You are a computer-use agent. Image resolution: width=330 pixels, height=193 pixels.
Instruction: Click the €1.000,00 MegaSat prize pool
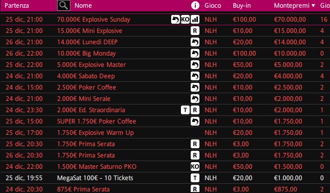coord(288,178)
